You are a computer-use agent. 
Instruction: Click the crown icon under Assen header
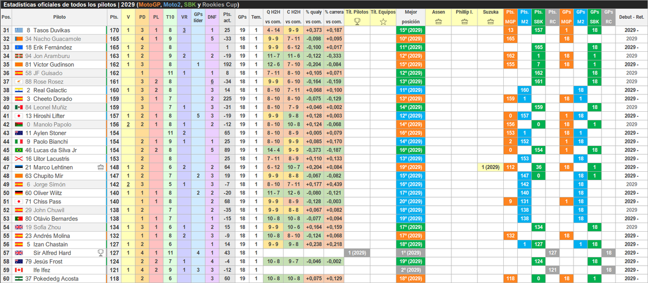pos(438,22)
